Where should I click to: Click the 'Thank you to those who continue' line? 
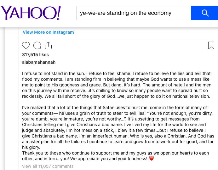point(115,153)
